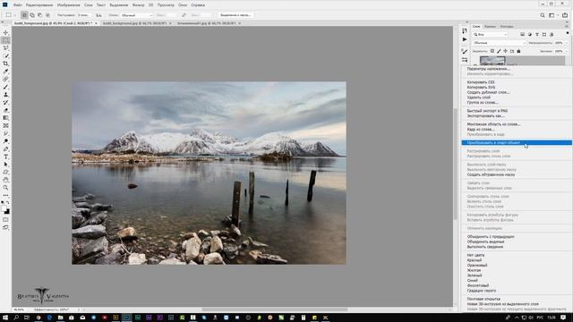573x322 pixels.
Task: Select the Crop tool
Action: tap(6, 64)
